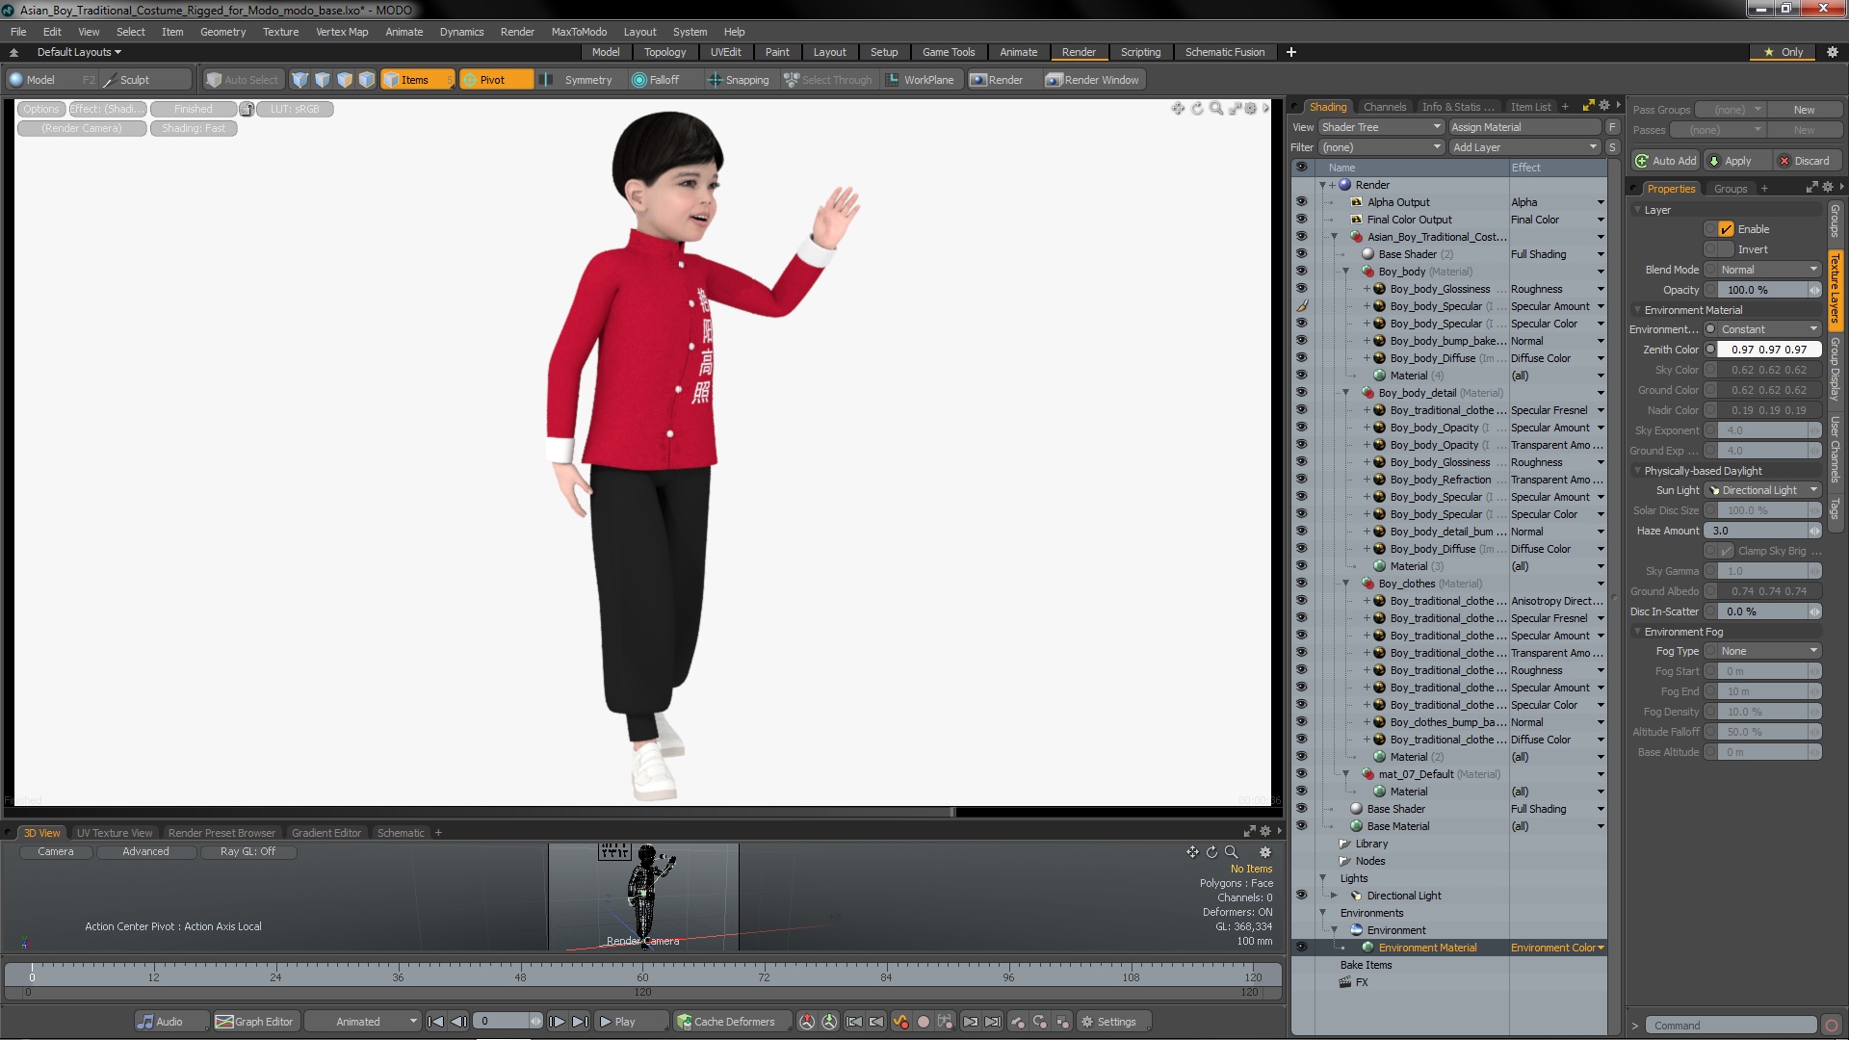Open Texture menu

tap(280, 32)
